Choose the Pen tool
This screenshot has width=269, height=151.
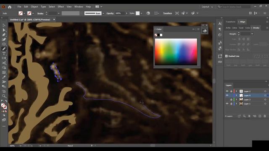4,35
